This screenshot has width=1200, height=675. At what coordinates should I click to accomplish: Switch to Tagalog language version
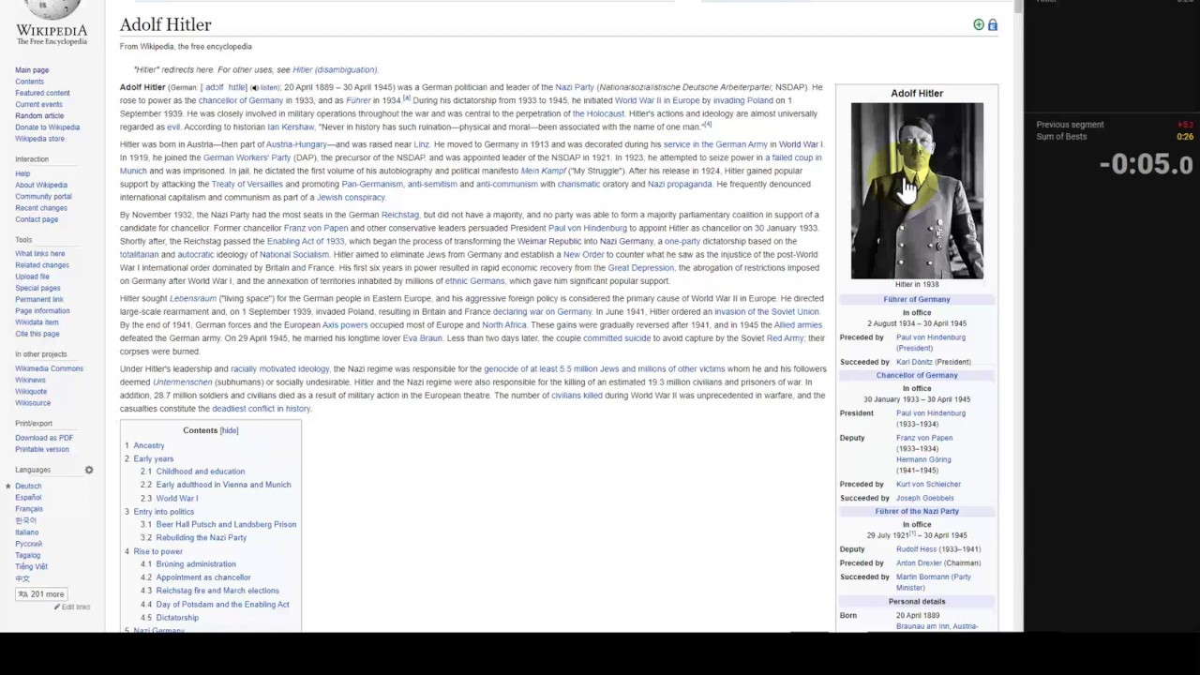(x=28, y=555)
